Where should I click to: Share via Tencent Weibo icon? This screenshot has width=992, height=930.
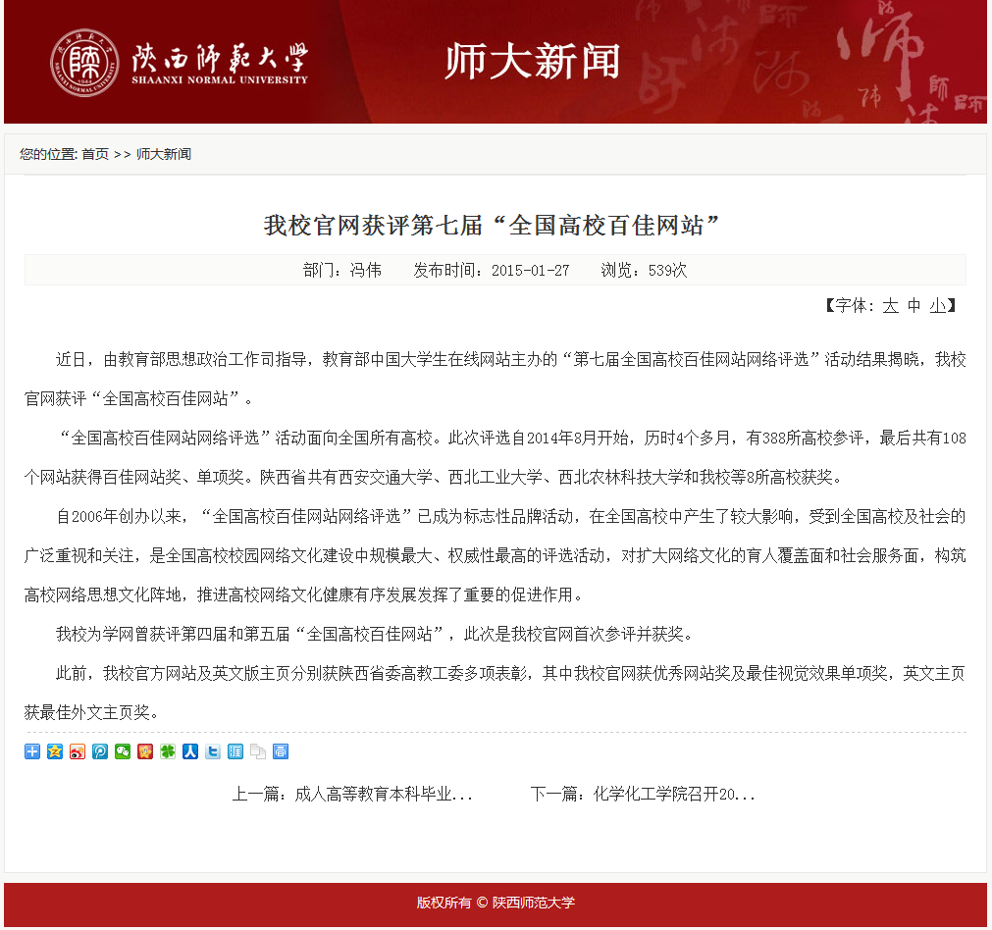[x=100, y=751]
